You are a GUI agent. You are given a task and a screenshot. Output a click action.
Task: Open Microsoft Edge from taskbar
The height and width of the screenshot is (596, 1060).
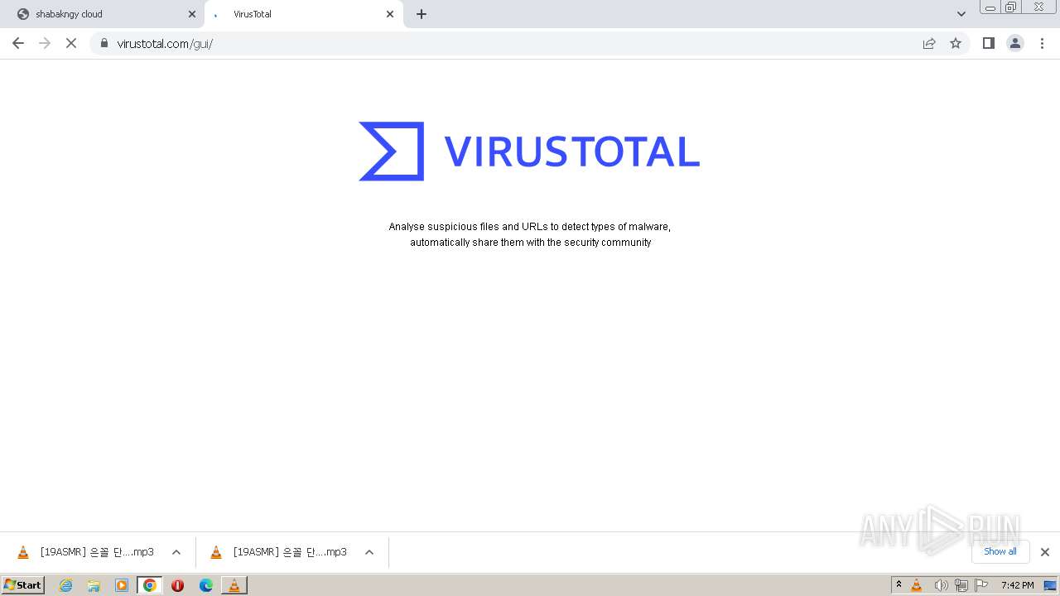206,585
